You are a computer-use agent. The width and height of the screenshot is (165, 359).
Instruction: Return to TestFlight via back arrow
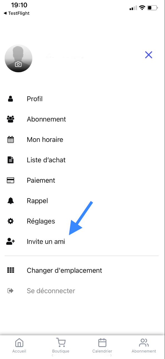tap(16, 13)
